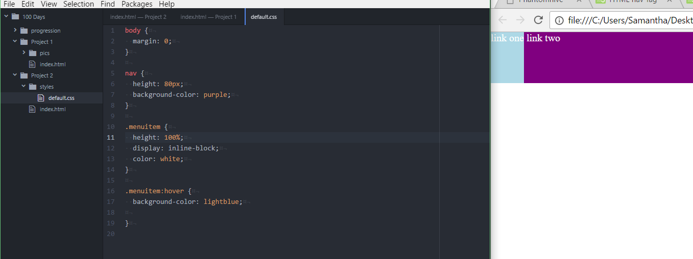Click the pics folder icon
693x259 pixels.
(33, 53)
